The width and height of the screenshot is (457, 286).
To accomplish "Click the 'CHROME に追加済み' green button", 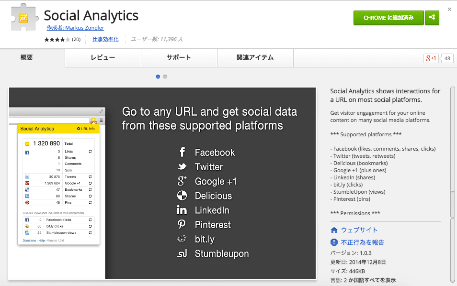I will pyautogui.click(x=388, y=18).
